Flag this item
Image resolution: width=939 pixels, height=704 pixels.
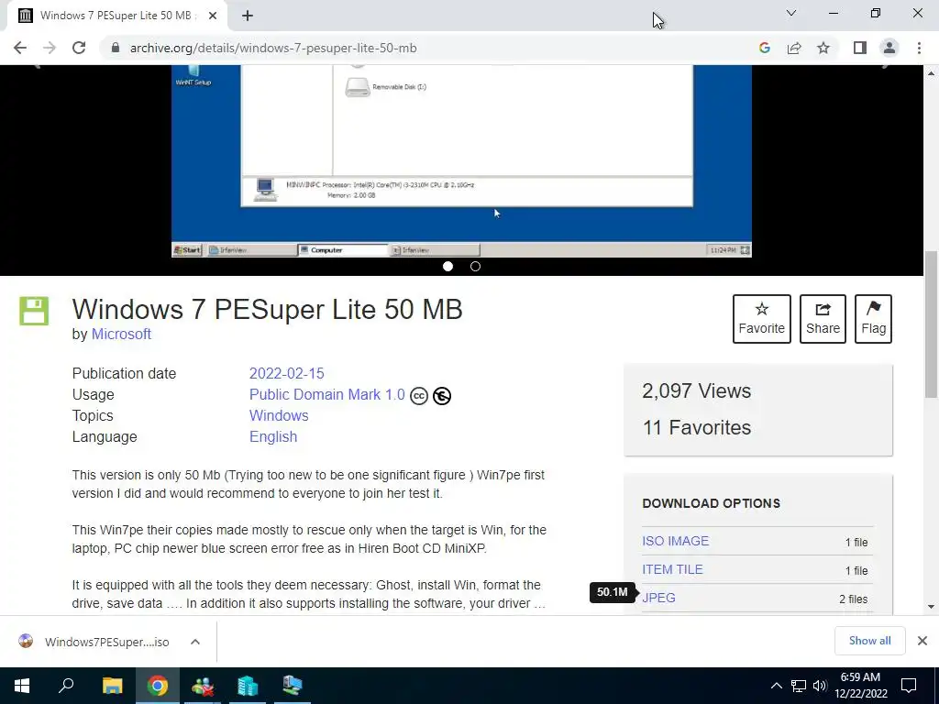point(873,318)
